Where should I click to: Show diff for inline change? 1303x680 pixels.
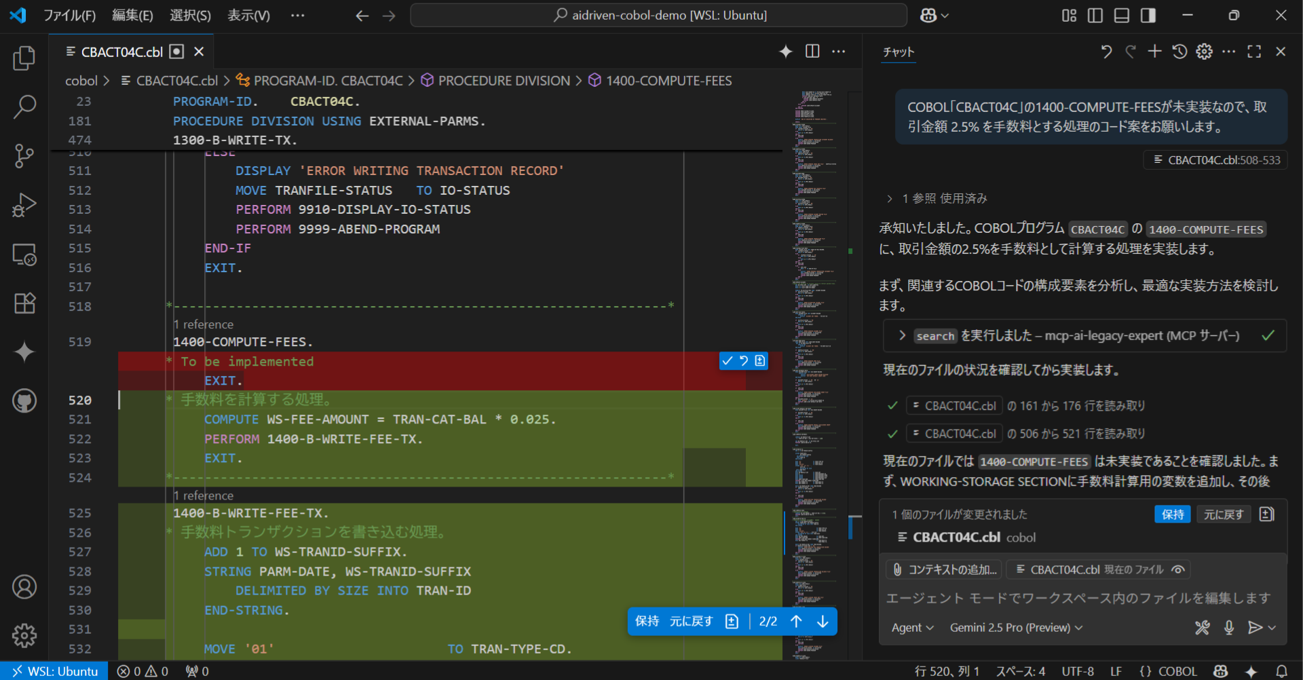(x=760, y=361)
